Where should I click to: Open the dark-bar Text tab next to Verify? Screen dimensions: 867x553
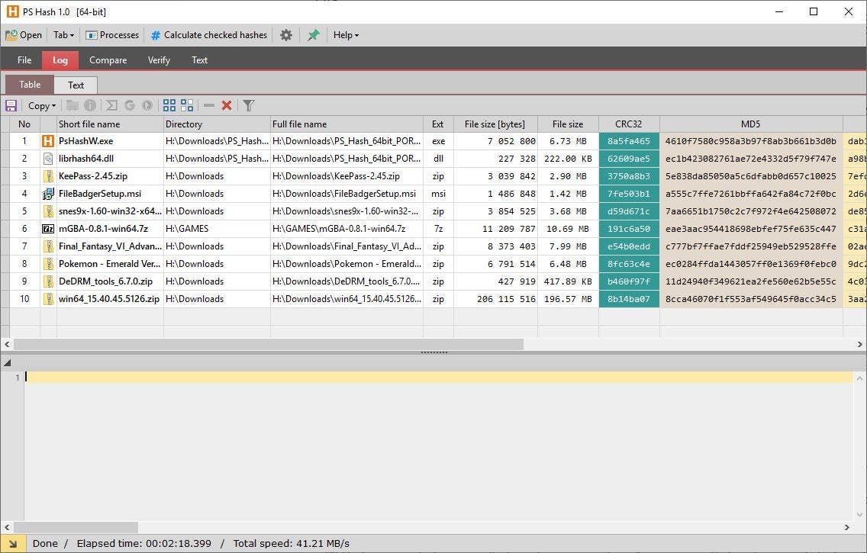(x=200, y=60)
